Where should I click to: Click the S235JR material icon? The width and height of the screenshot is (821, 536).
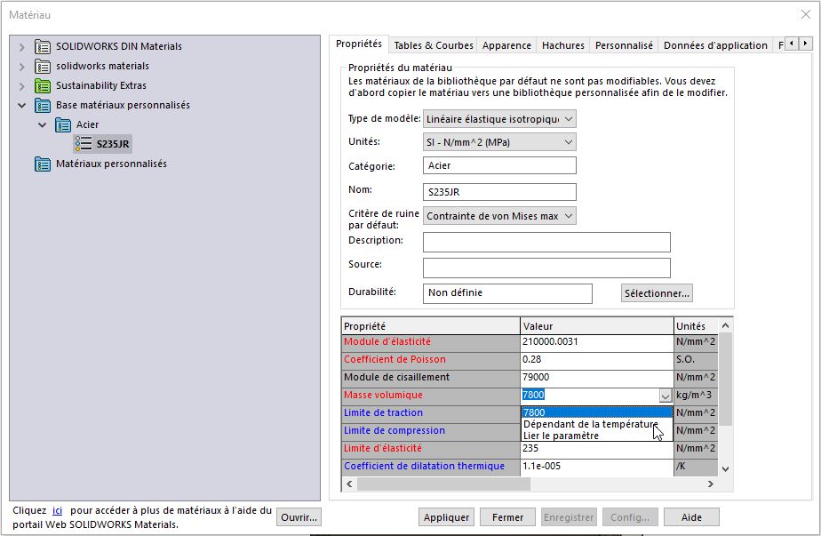click(x=84, y=144)
